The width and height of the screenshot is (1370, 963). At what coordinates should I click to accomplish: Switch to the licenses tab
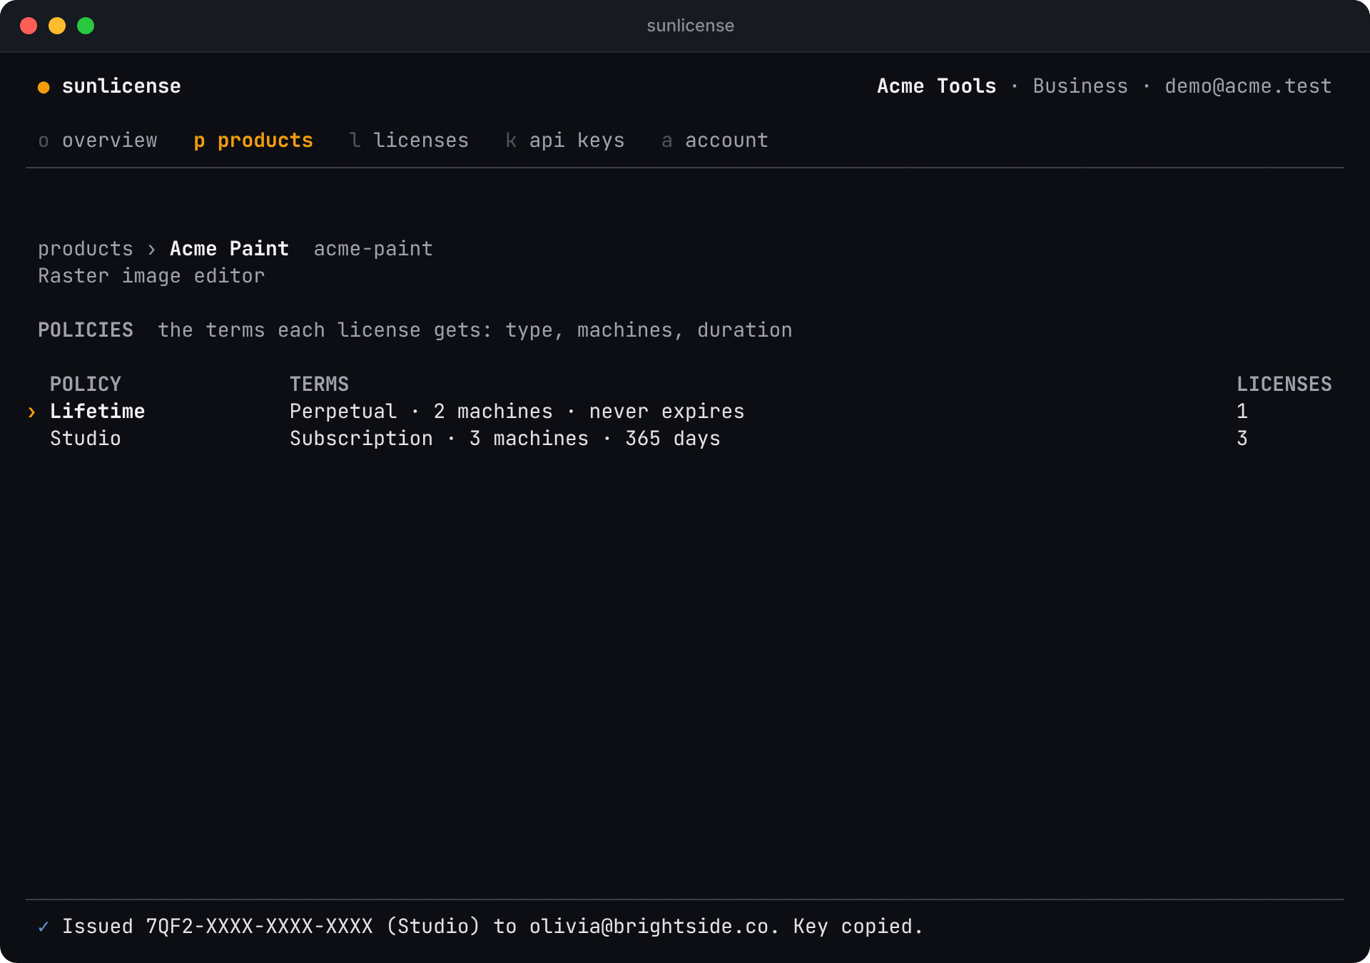point(409,141)
